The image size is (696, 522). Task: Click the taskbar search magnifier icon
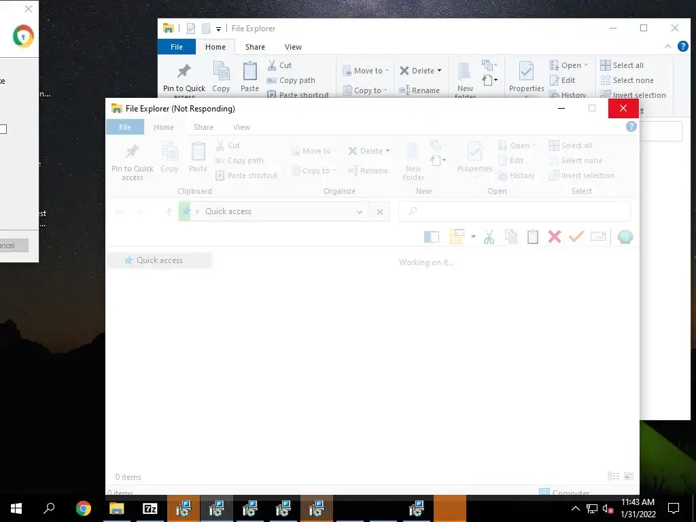pyautogui.click(x=49, y=508)
